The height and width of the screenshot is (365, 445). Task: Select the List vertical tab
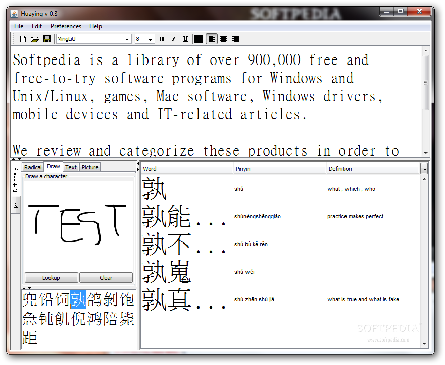16,206
